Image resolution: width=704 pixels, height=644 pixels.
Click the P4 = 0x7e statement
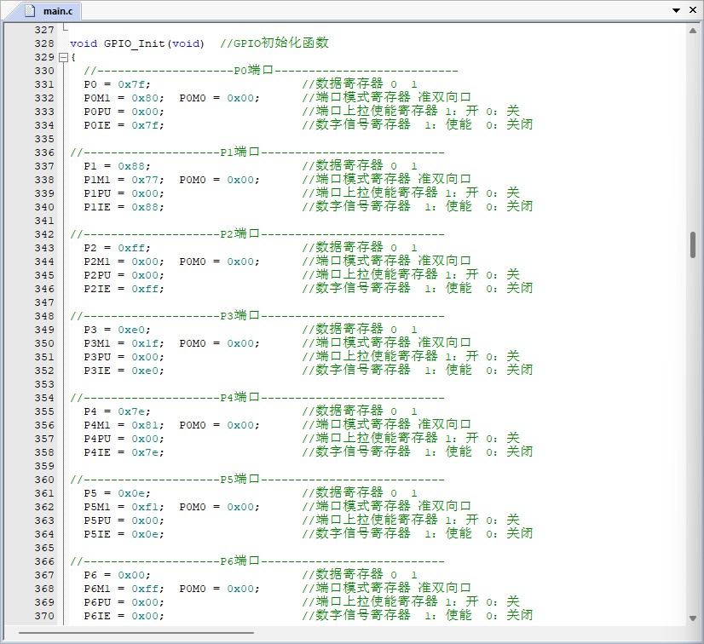click(117, 411)
